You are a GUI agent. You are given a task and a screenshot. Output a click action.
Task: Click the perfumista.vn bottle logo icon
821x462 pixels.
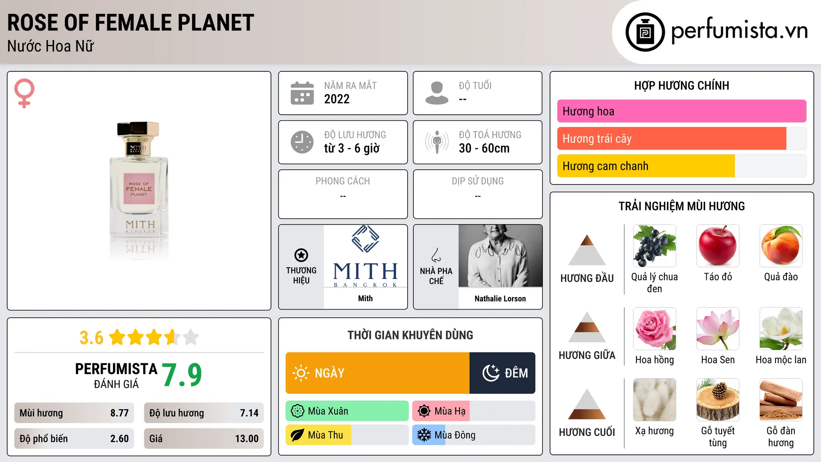pyautogui.click(x=645, y=32)
